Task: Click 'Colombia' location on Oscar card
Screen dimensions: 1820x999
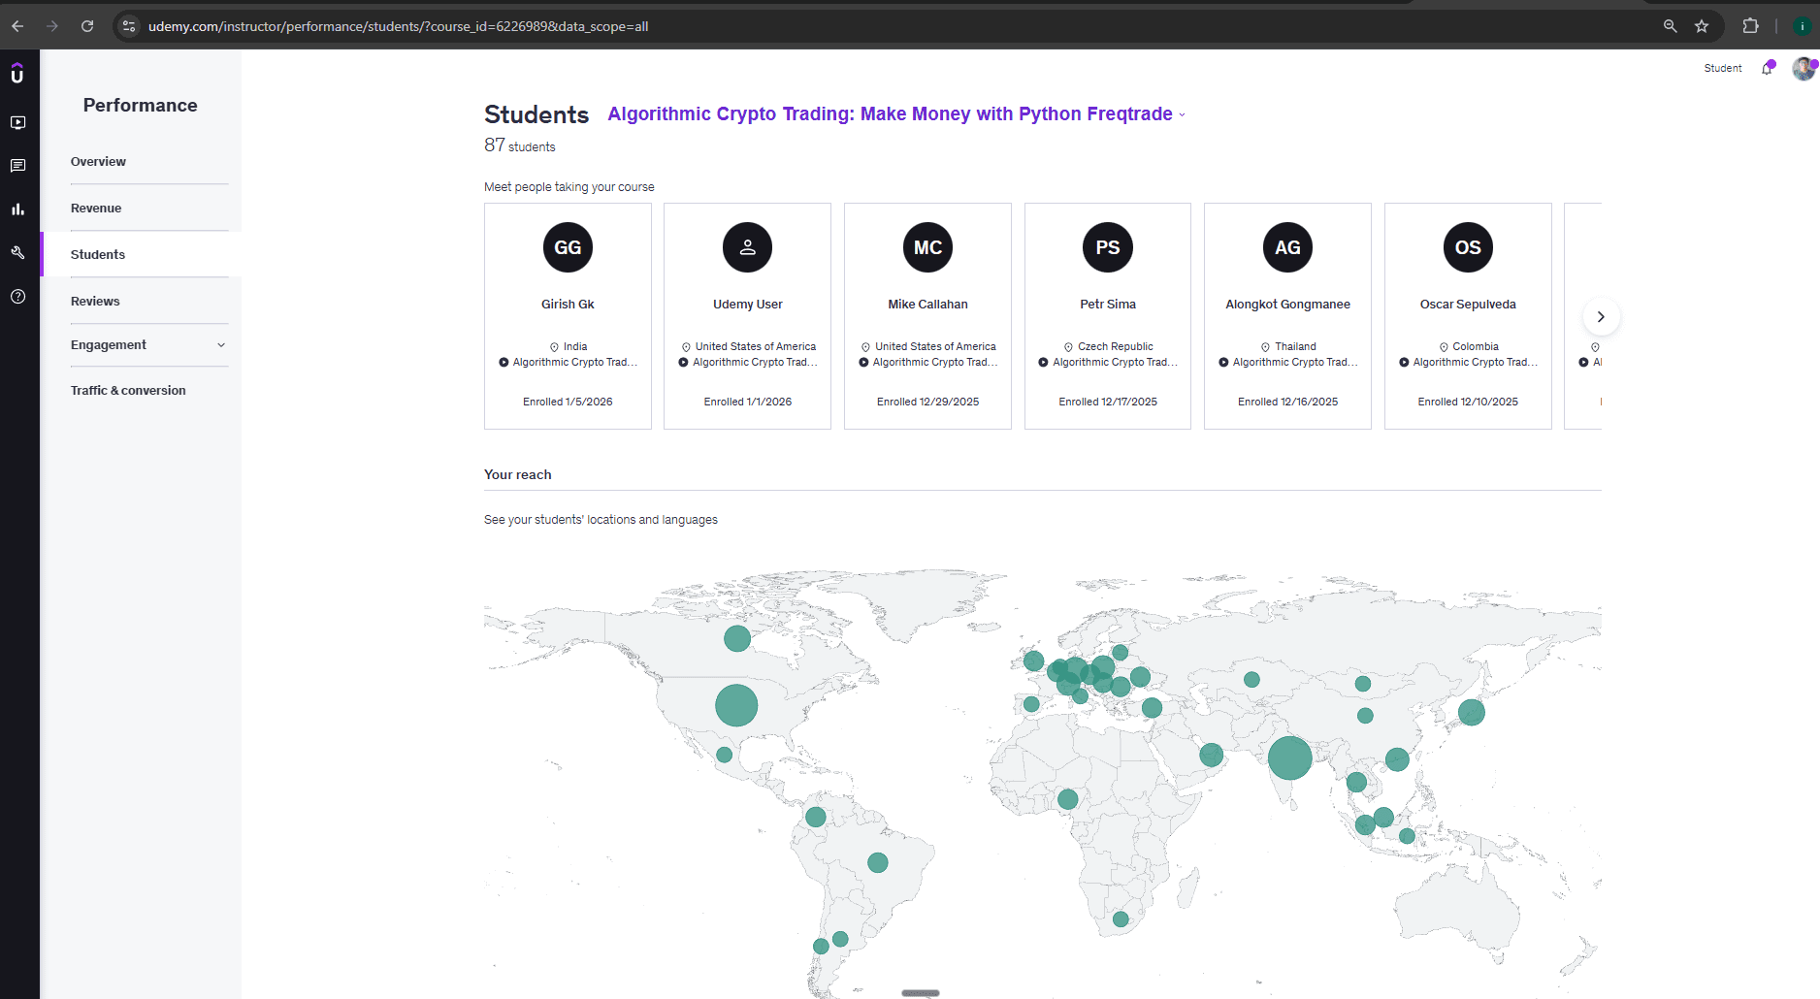Action: point(1476,346)
